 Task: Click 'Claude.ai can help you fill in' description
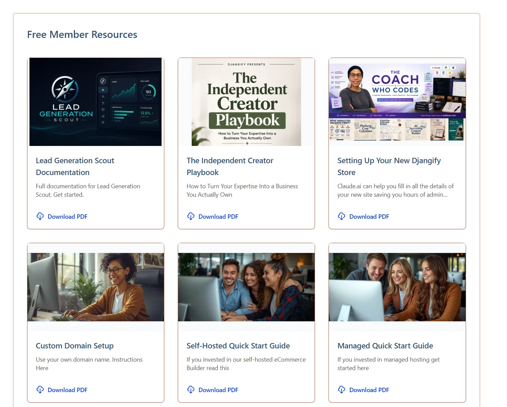[x=395, y=190]
